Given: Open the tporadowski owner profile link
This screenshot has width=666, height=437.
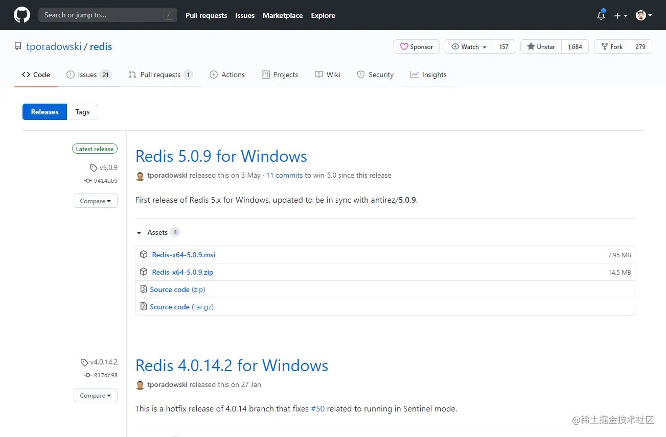Looking at the screenshot, I should (x=54, y=46).
